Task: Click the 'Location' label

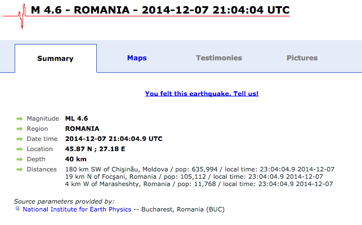Action: click(40, 149)
